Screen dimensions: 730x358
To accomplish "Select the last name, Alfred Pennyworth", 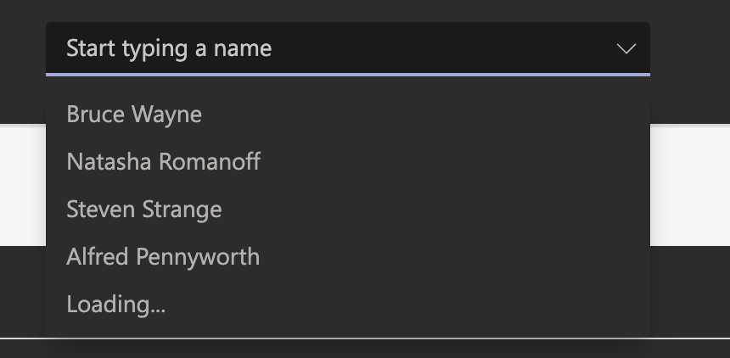I will tap(163, 256).
